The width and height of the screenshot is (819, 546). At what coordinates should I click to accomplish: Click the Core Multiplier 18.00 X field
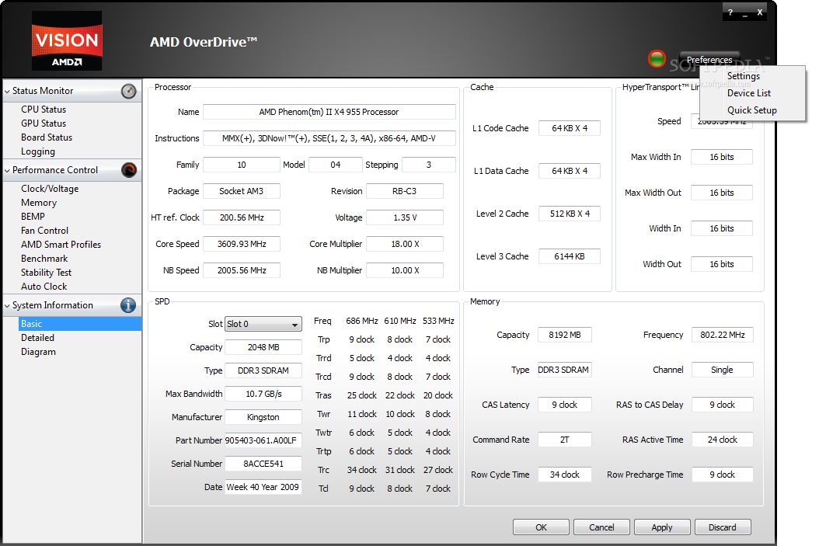(x=405, y=244)
